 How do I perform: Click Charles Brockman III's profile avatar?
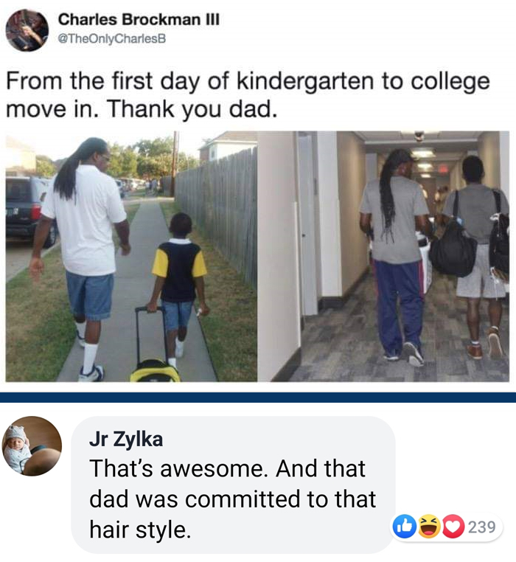(27, 30)
